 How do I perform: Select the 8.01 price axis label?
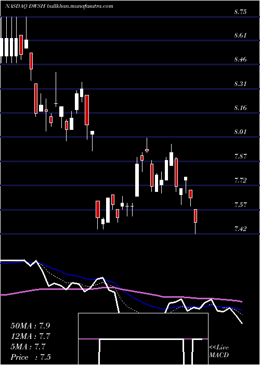(x=240, y=132)
